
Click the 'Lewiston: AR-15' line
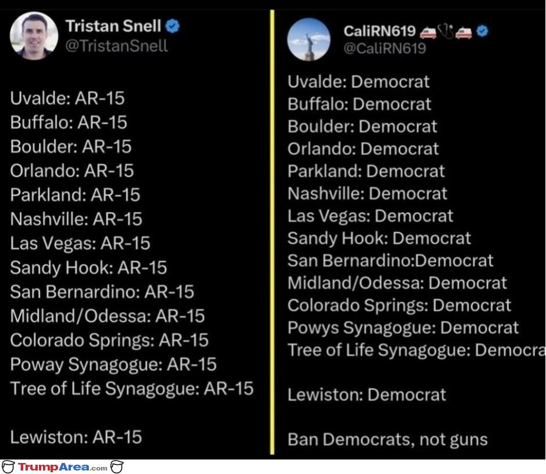pyautogui.click(x=76, y=437)
